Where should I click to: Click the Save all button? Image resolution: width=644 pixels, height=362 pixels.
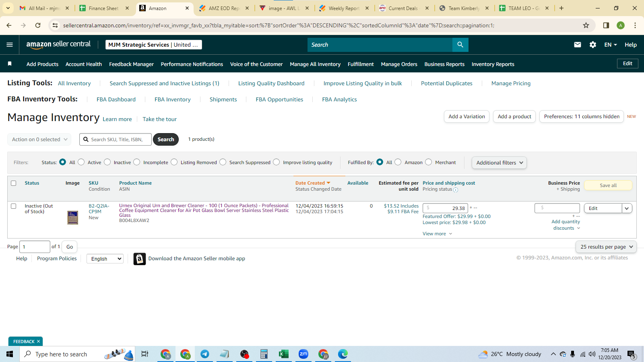pyautogui.click(x=608, y=185)
